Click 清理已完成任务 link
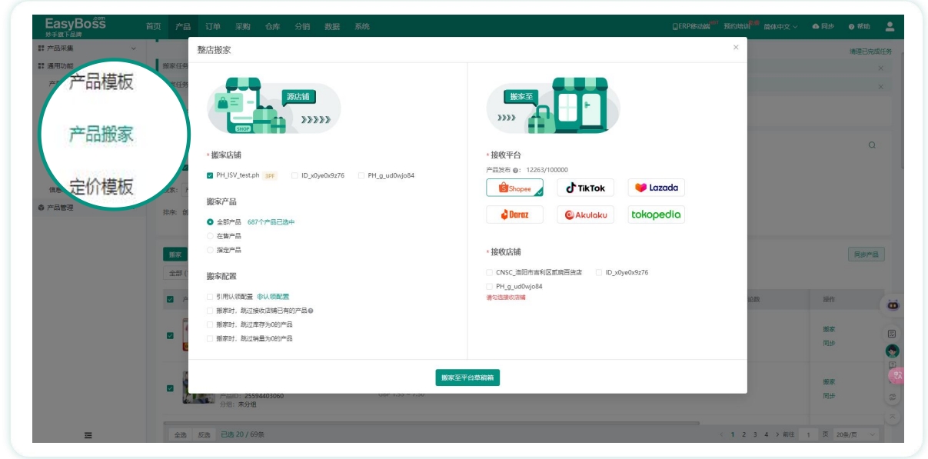Image resolution: width=928 pixels, height=459 pixels. (870, 52)
